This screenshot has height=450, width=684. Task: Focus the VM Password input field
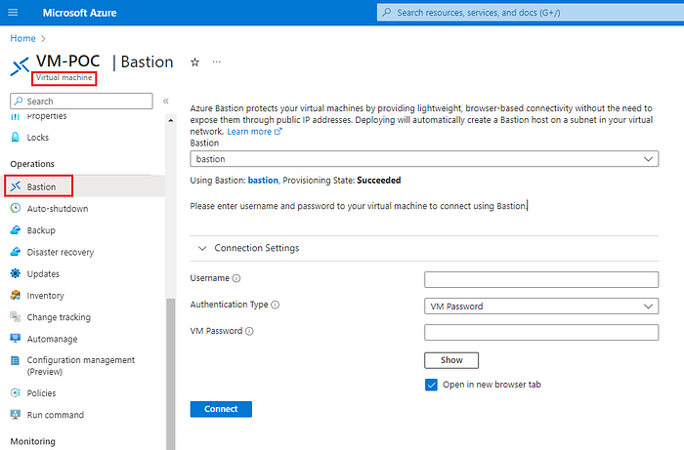click(541, 333)
